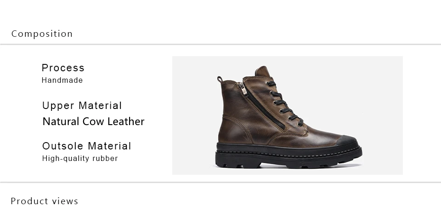The height and width of the screenshot is (212, 441).
Task: Click the divider line above Product views
Action: [x=220, y=183]
